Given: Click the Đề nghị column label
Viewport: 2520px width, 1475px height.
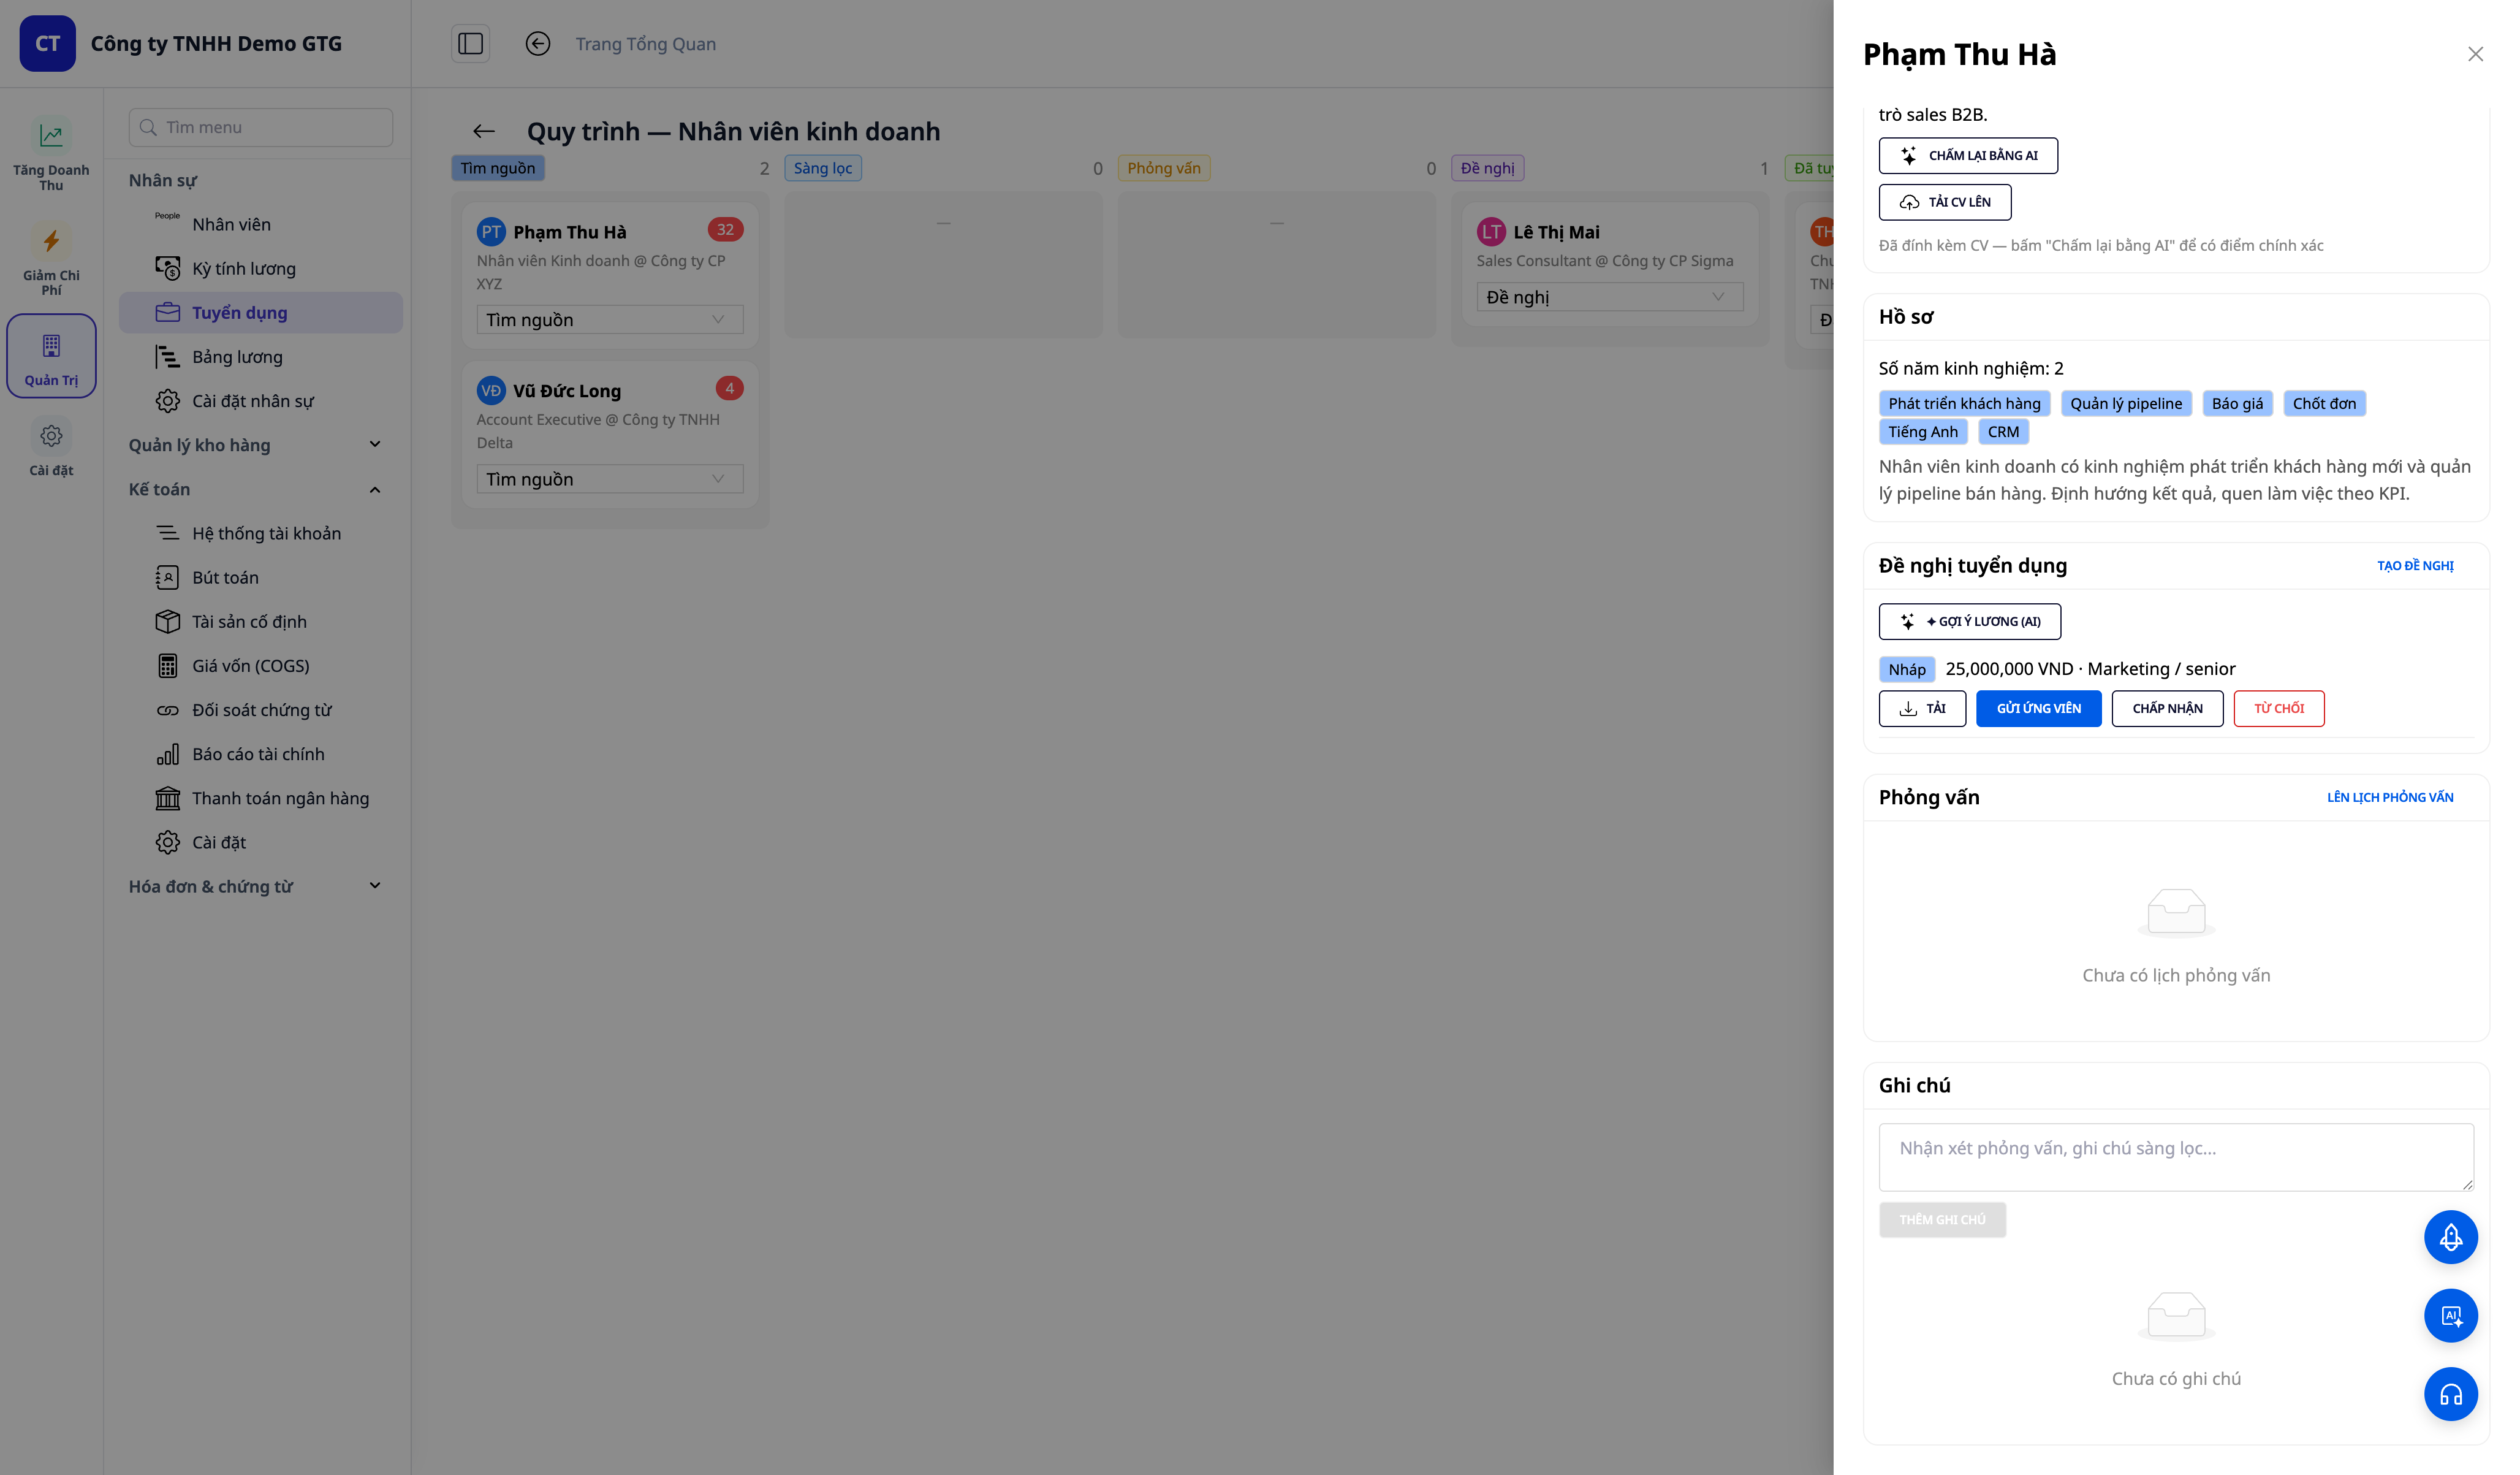Looking at the screenshot, I should (x=1487, y=168).
